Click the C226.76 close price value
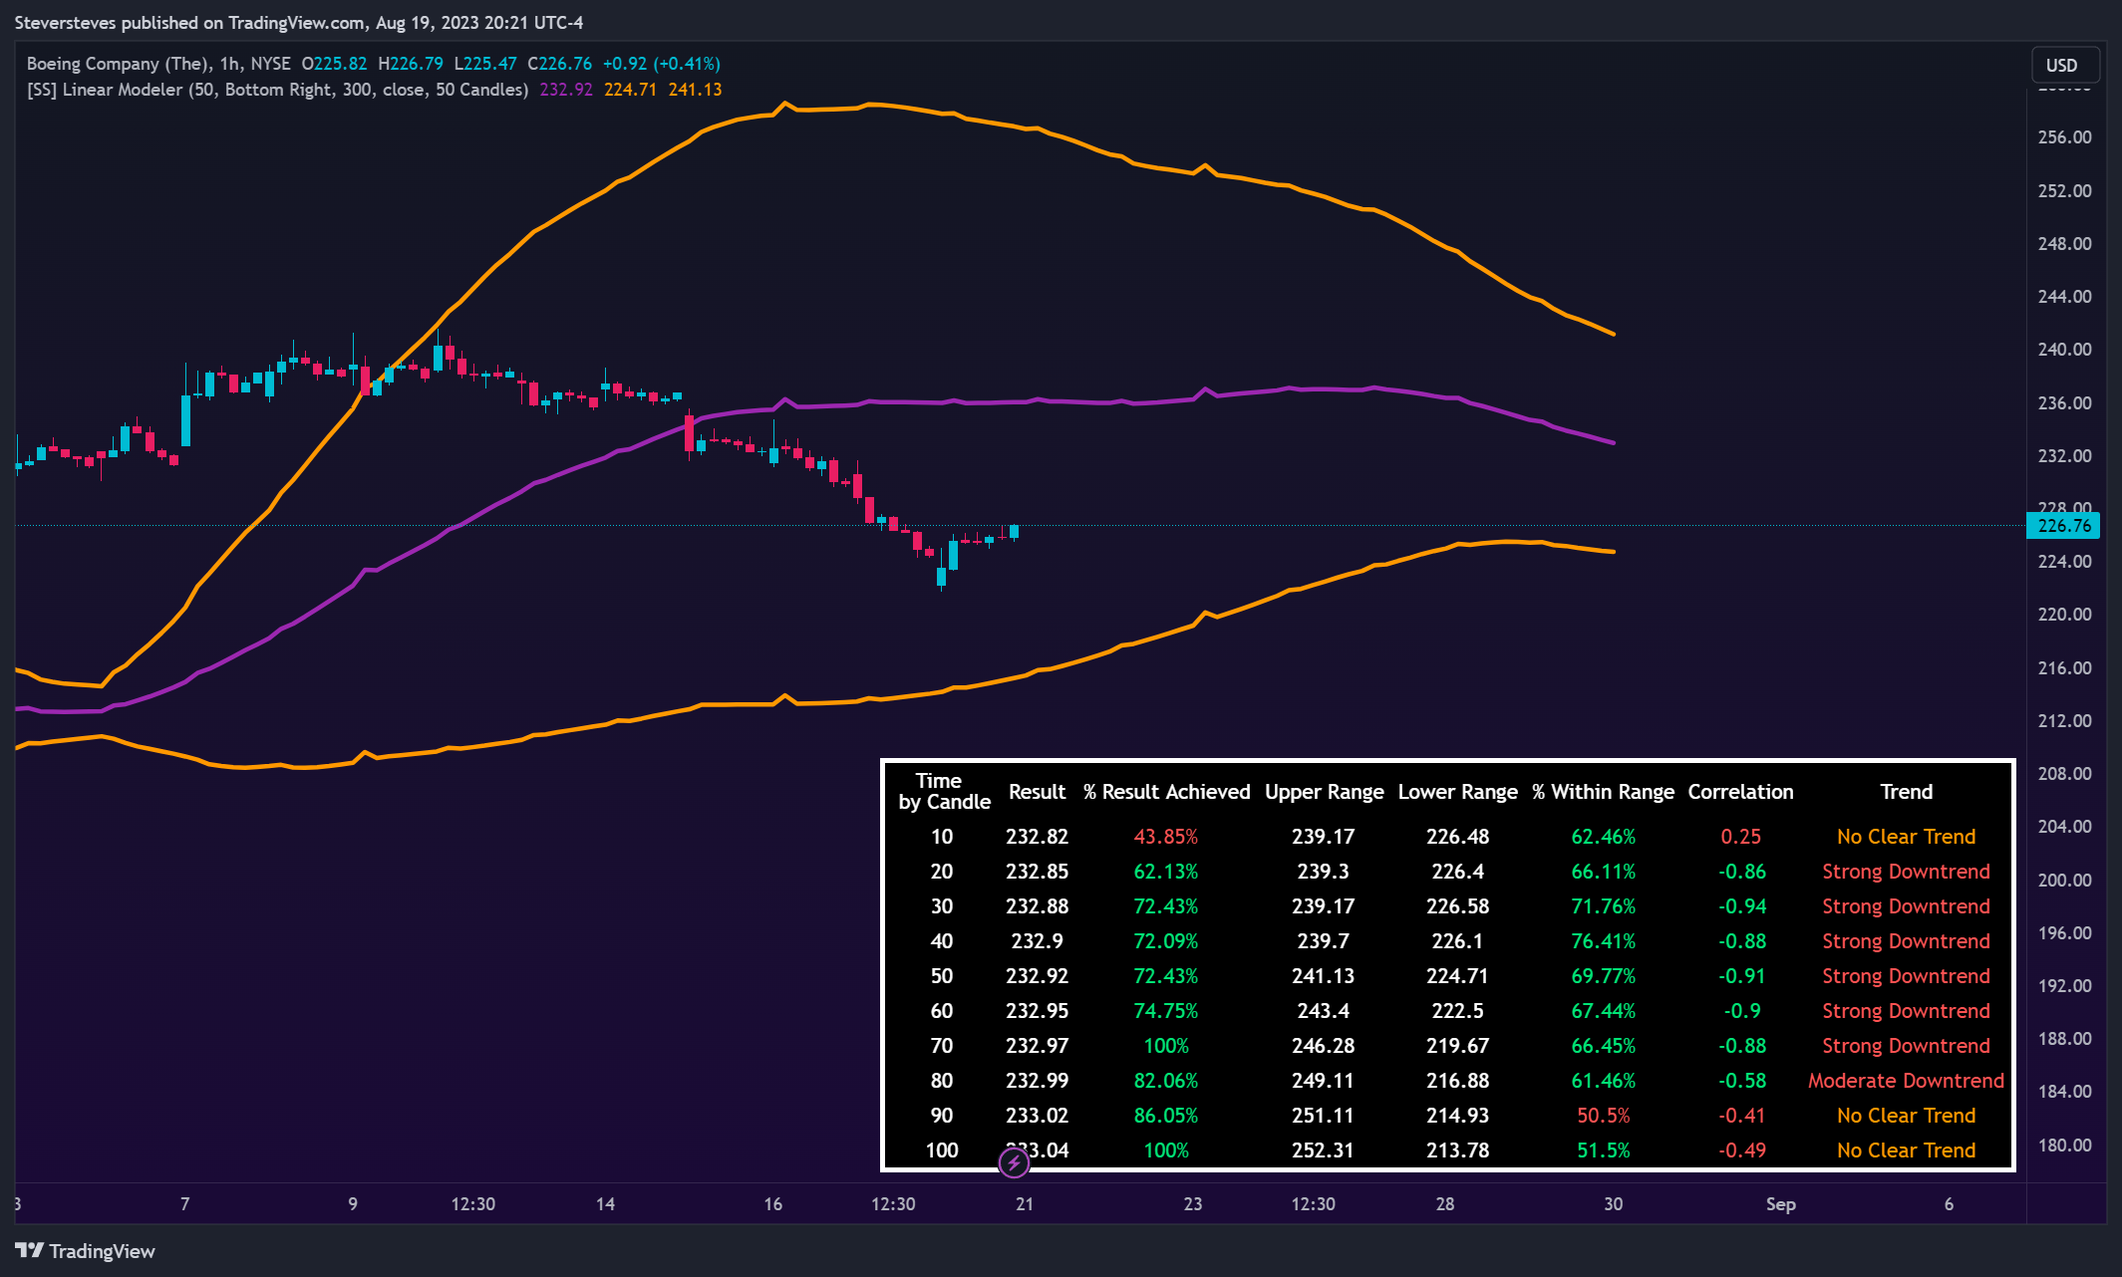 pos(559,64)
